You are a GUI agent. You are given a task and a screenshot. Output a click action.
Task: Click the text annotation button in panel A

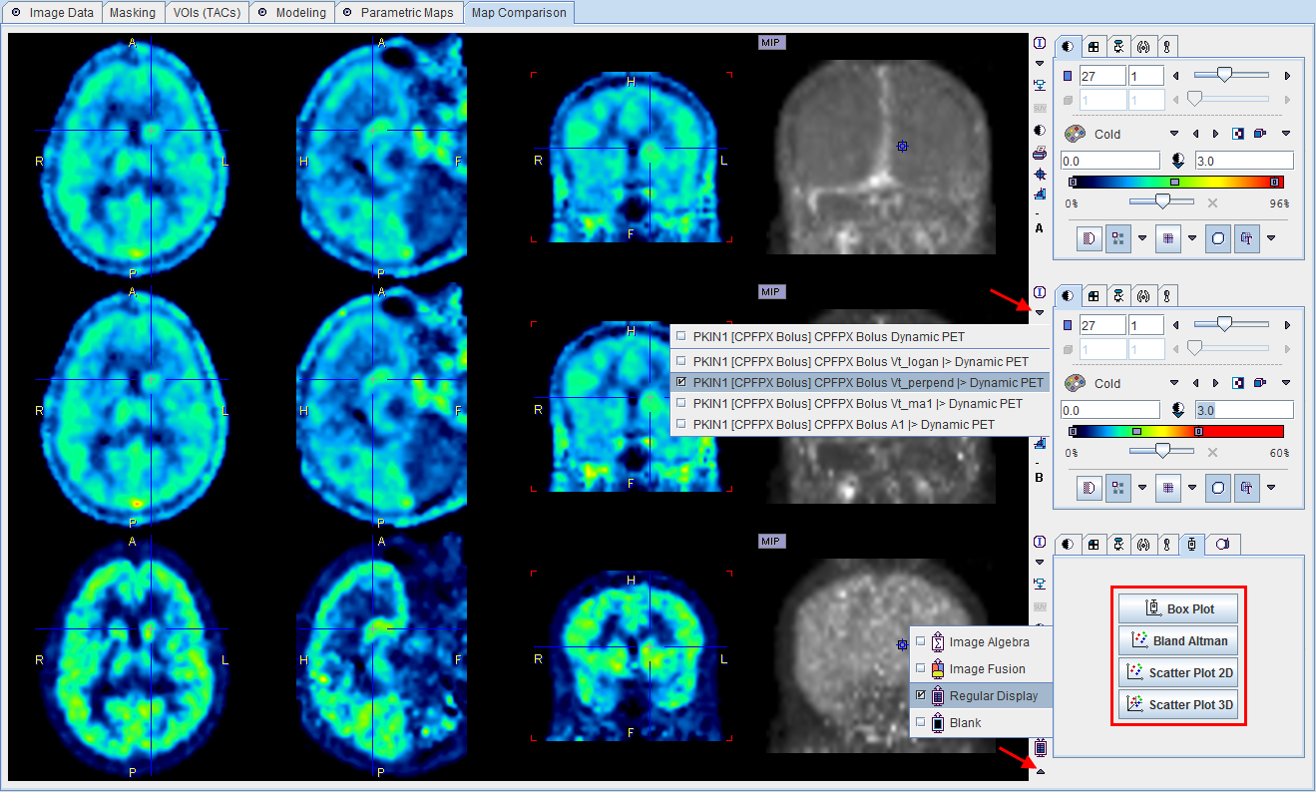click(x=1245, y=238)
